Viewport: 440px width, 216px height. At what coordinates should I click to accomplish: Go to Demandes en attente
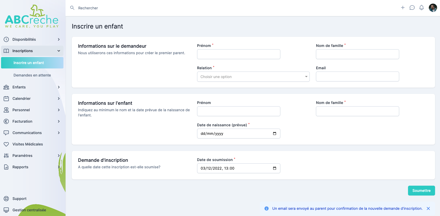click(32, 75)
